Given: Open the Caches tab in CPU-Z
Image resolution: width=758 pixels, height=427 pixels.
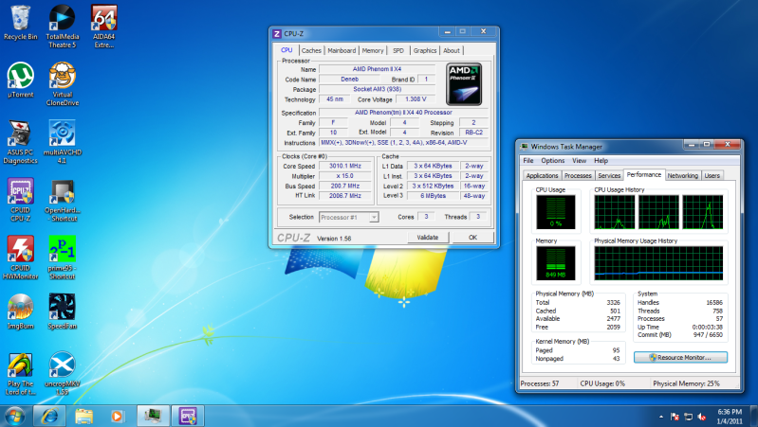Looking at the screenshot, I should (311, 51).
